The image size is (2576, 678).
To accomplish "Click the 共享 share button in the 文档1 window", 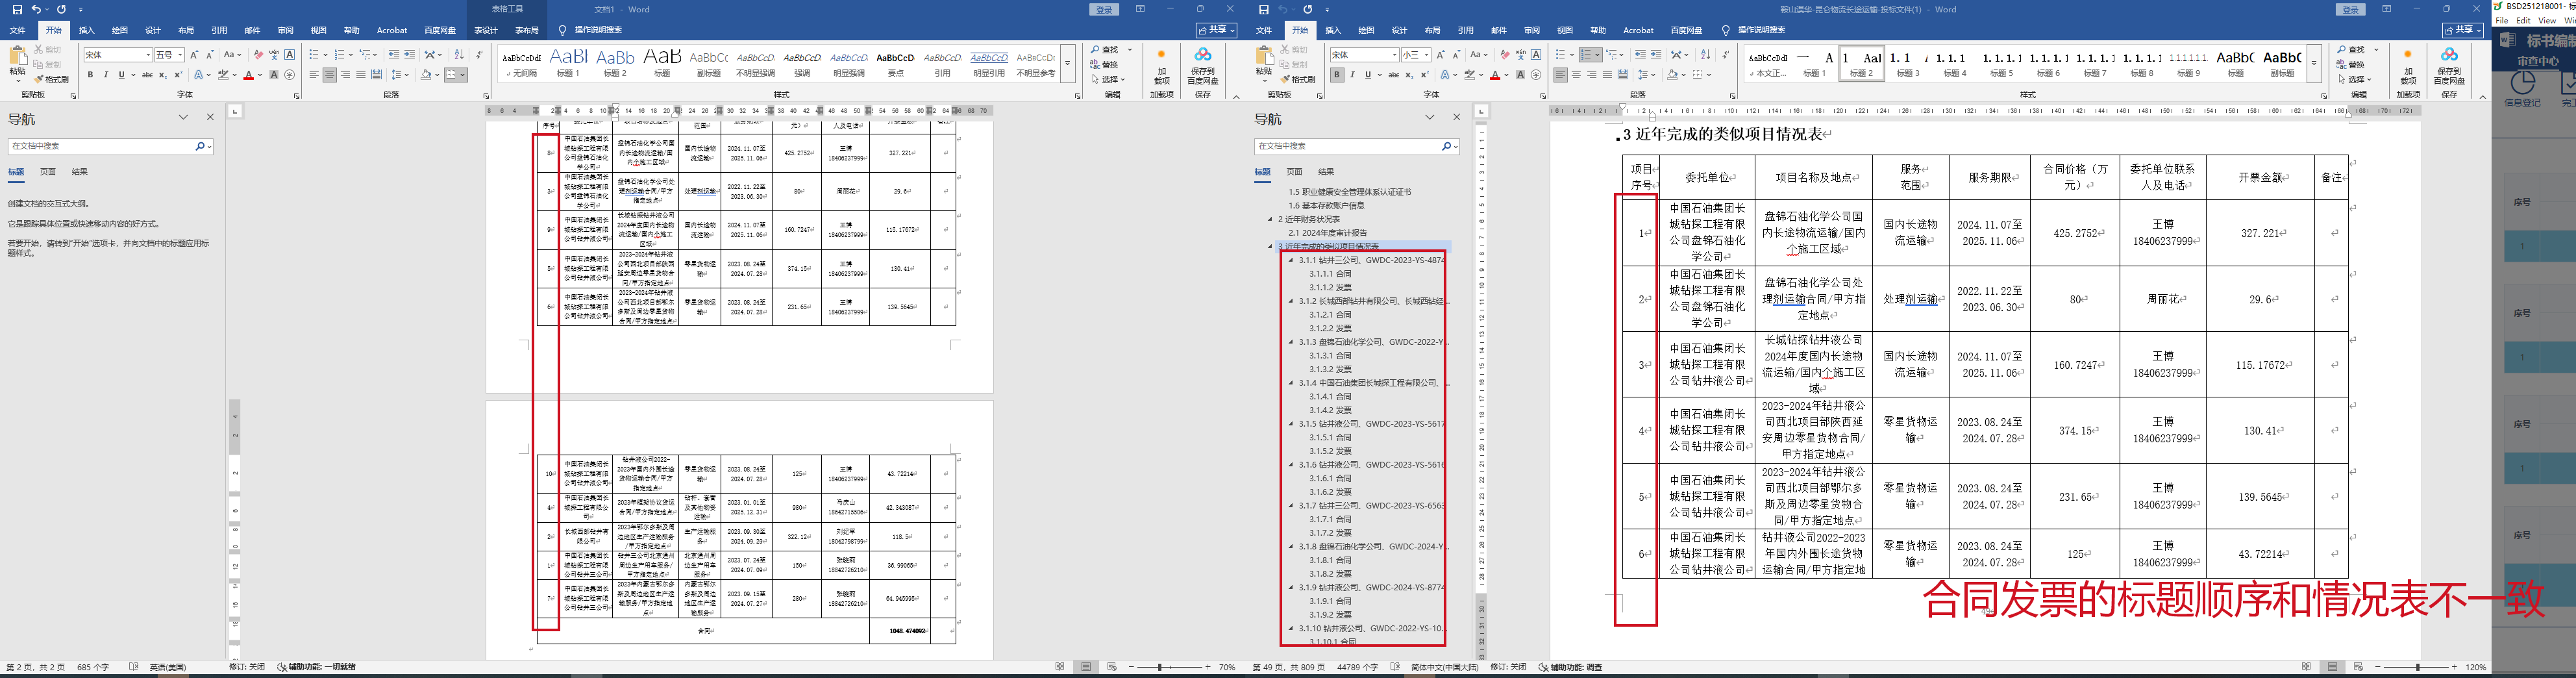I will [1216, 30].
